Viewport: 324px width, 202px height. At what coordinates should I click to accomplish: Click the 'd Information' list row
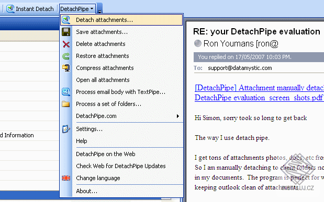29,135
